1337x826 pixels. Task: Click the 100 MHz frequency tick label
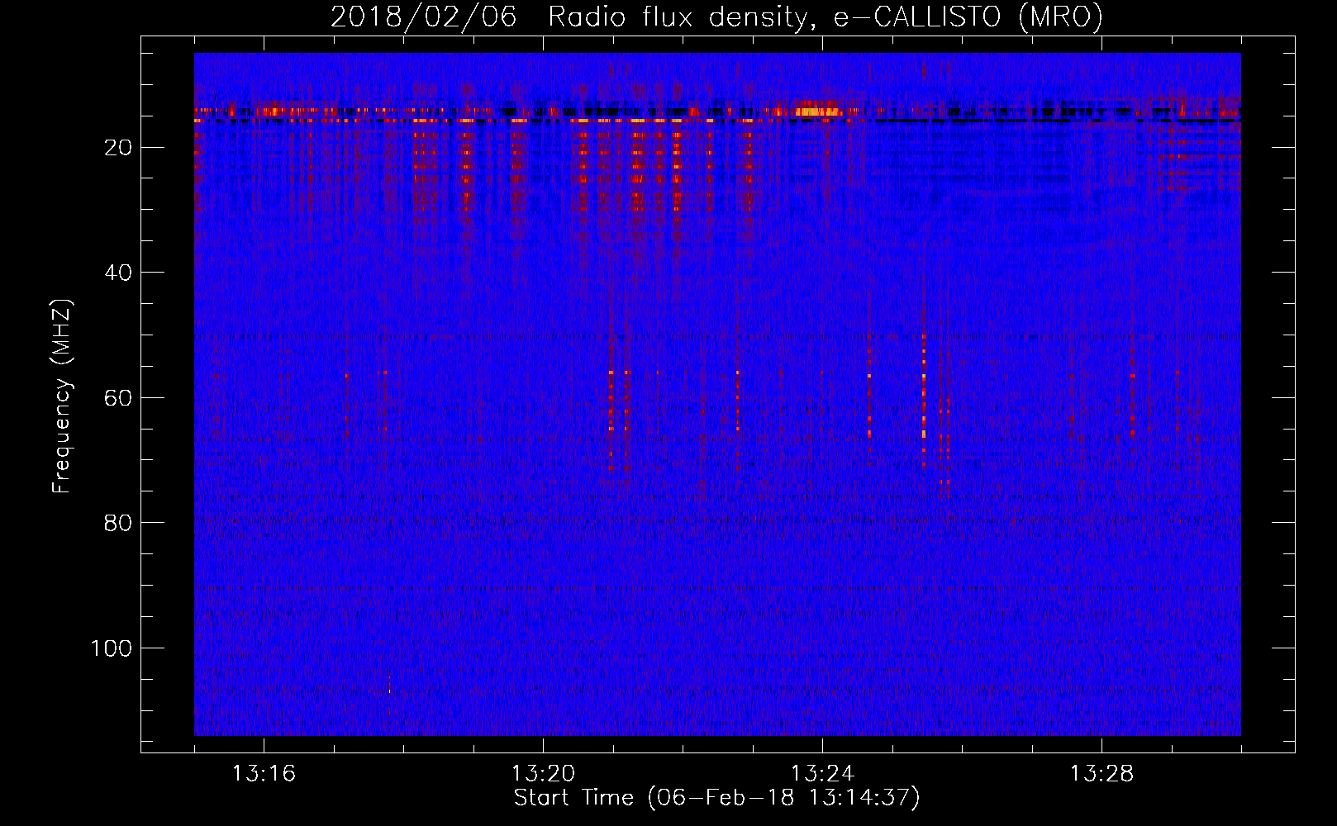coord(112,648)
